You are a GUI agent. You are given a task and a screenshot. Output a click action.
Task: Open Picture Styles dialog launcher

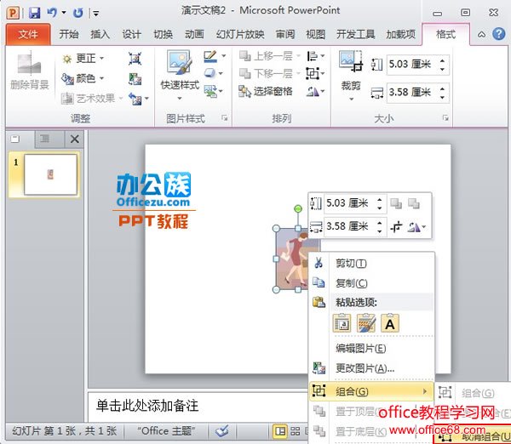tap(225, 118)
